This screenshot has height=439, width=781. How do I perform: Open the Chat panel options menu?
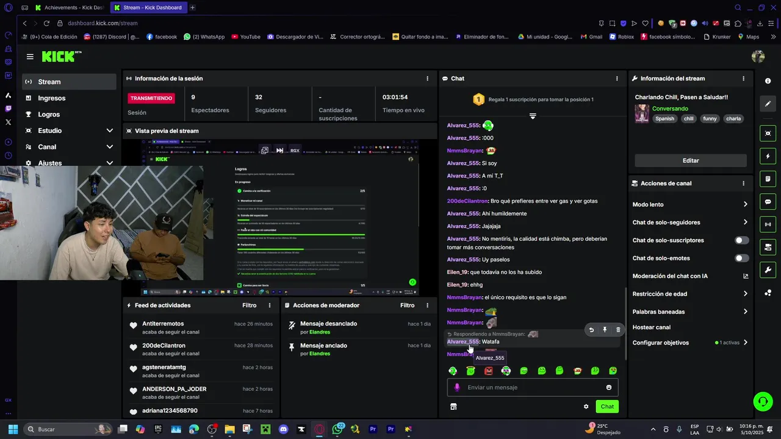pos(617,79)
